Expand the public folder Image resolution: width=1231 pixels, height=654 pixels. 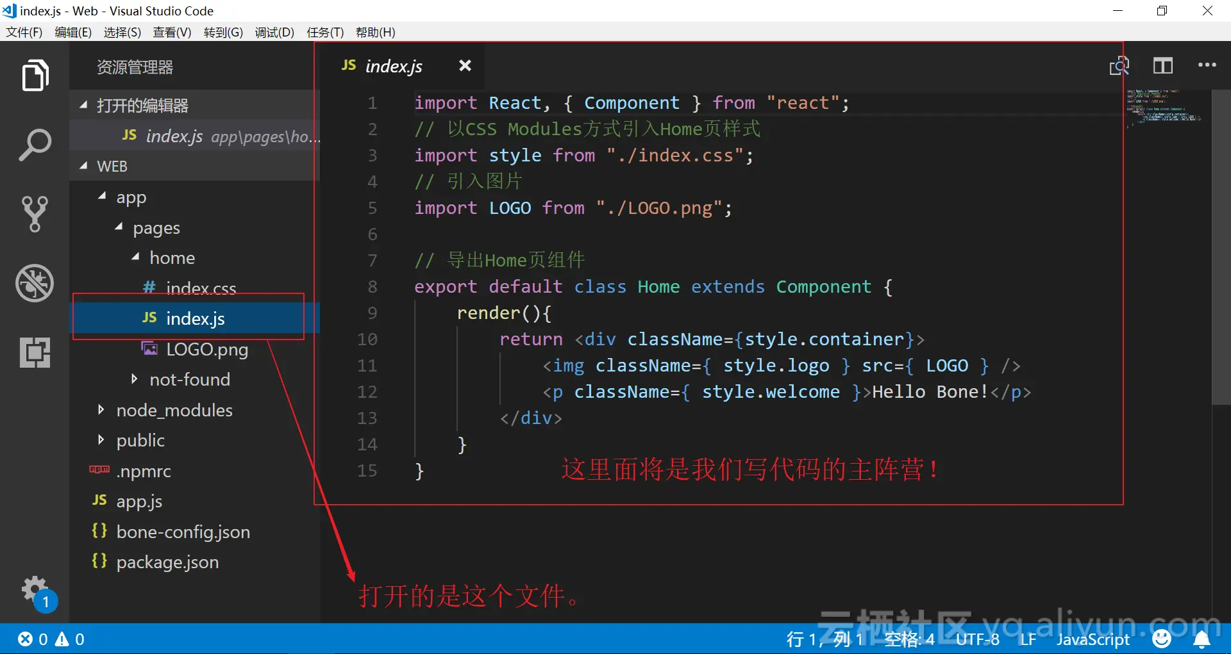[101, 439]
